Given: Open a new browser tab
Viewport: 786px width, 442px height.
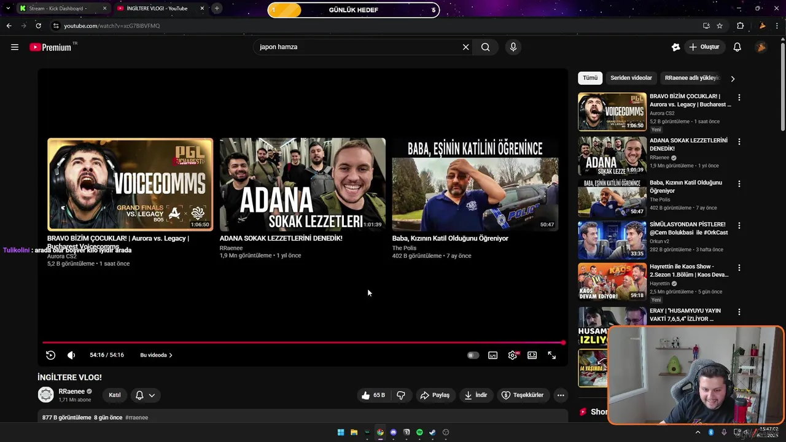Looking at the screenshot, I should point(217,9).
